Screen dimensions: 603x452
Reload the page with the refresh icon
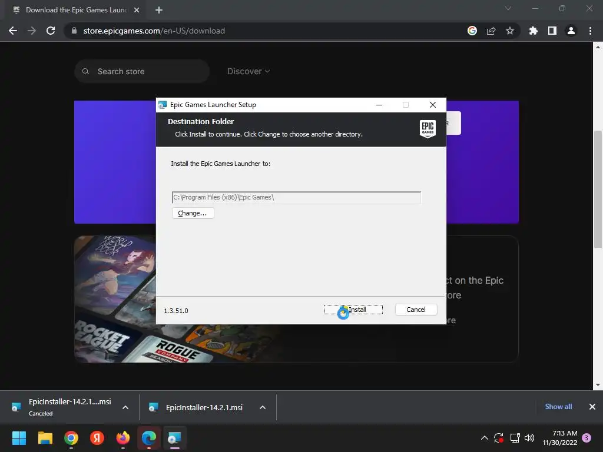(51, 31)
